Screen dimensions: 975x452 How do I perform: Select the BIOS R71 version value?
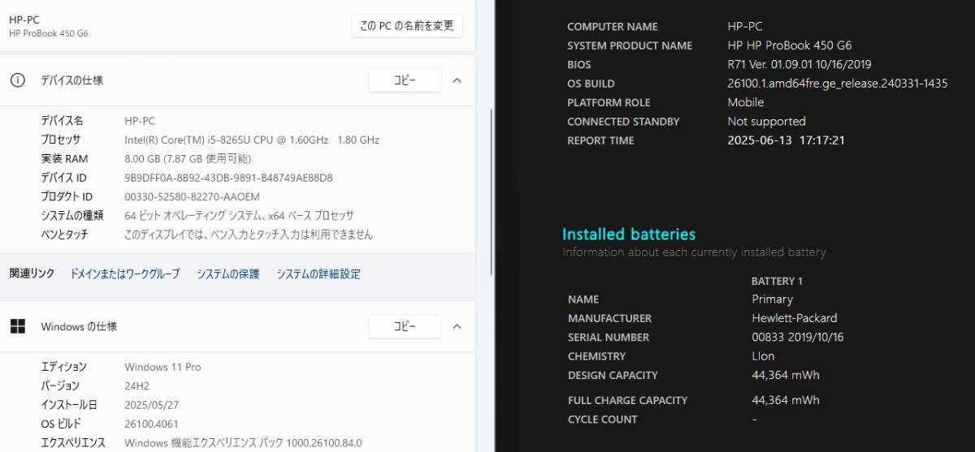(799, 64)
